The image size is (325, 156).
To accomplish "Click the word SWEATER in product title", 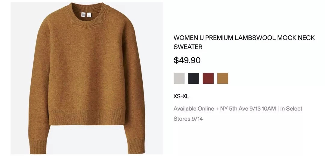I will point(188,47).
